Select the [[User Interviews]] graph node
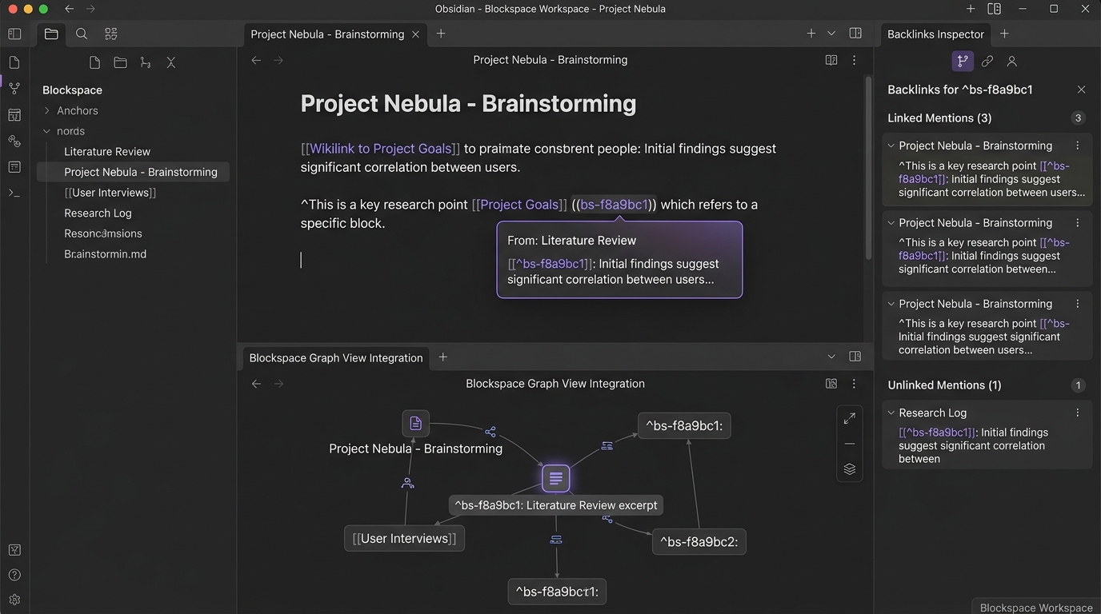1101x614 pixels. tap(404, 538)
